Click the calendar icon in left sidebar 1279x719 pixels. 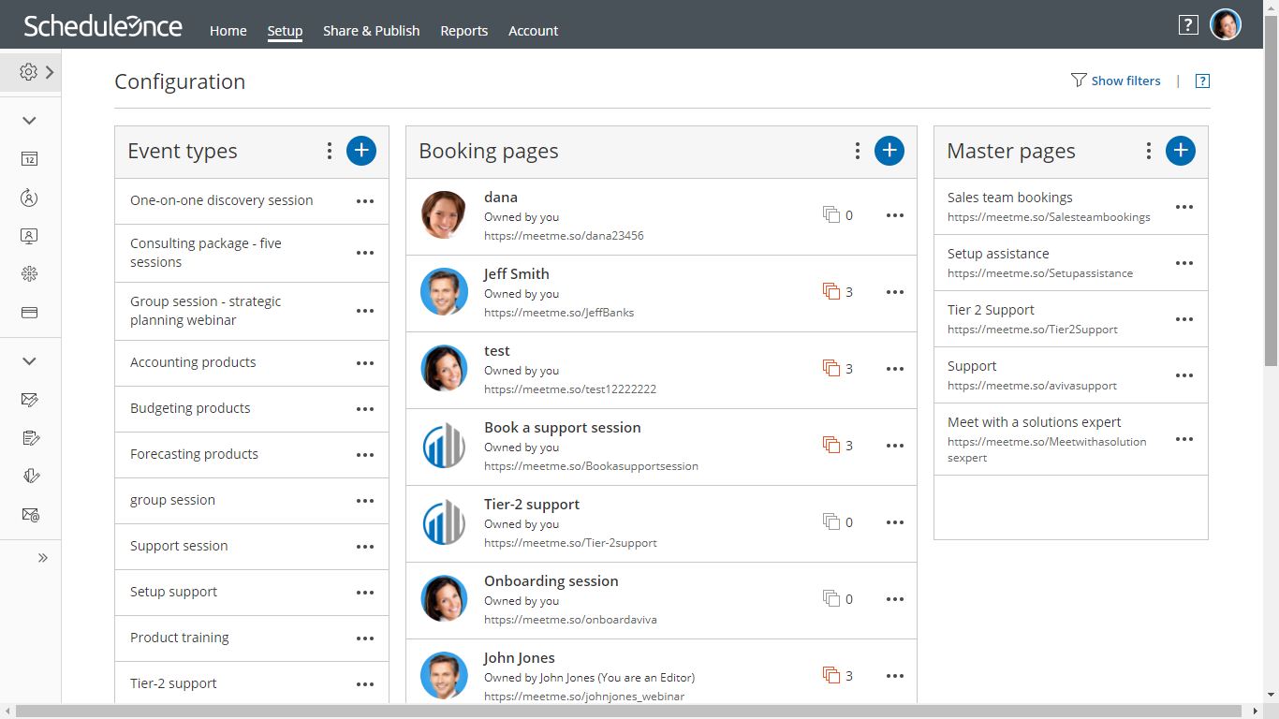30,159
